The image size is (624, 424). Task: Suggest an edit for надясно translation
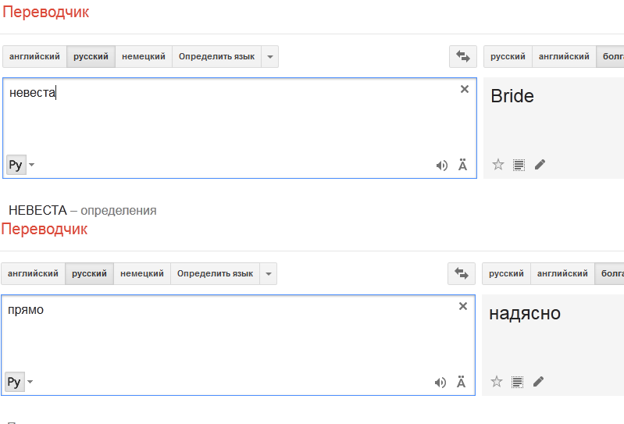pos(538,382)
